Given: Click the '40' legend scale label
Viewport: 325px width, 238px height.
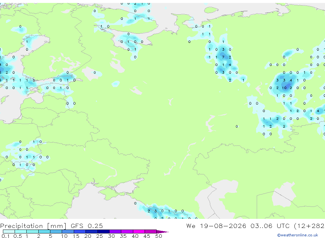Looking at the screenshot, I should [x=135, y=236].
